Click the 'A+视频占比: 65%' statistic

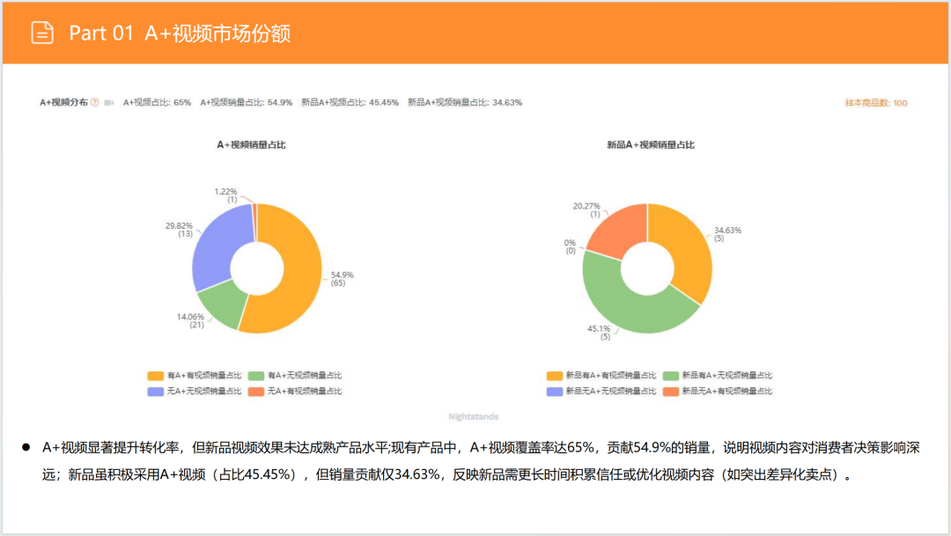(x=157, y=102)
